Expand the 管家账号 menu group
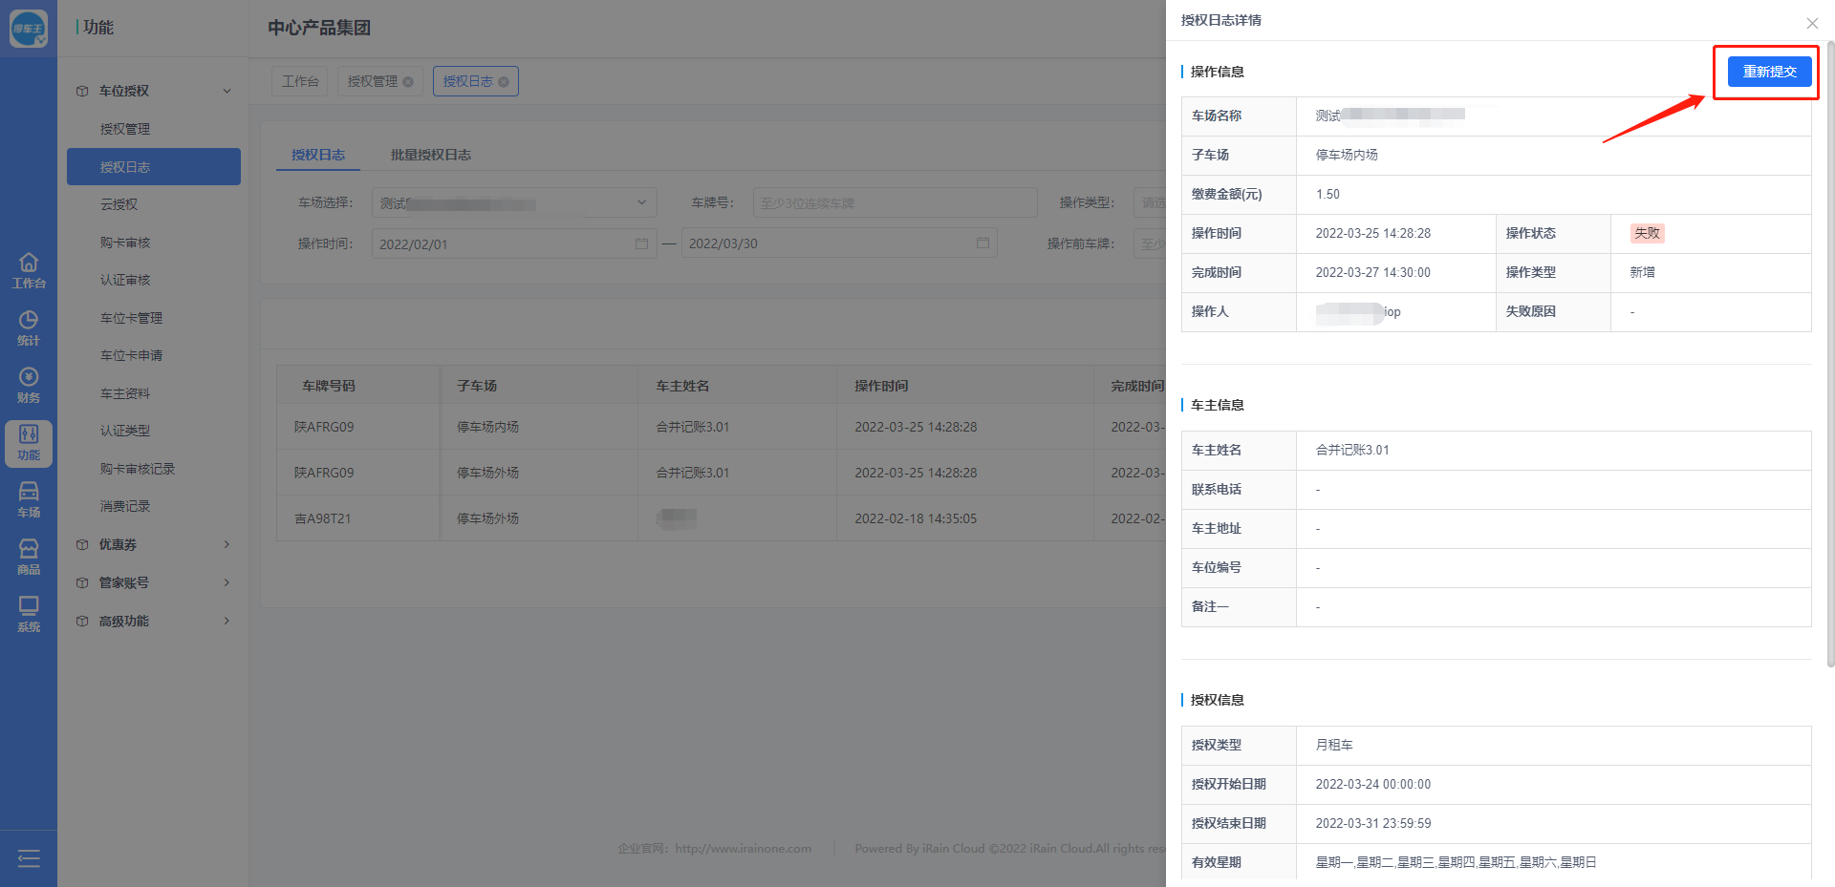Viewport: 1835px width, 887px height. click(x=227, y=583)
